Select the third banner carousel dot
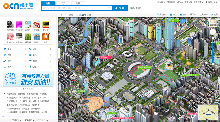220x122 pixels. [28, 89]
